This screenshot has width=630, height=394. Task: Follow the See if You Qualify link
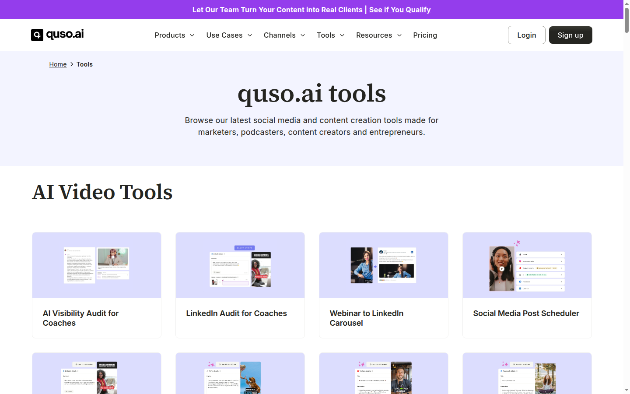(400, 10)
